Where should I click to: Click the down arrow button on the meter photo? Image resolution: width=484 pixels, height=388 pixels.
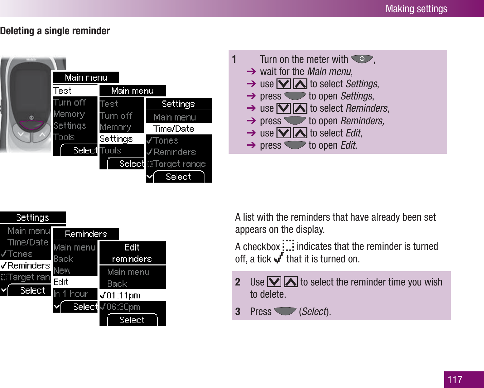pyautogui.click(x=21, y=134)
